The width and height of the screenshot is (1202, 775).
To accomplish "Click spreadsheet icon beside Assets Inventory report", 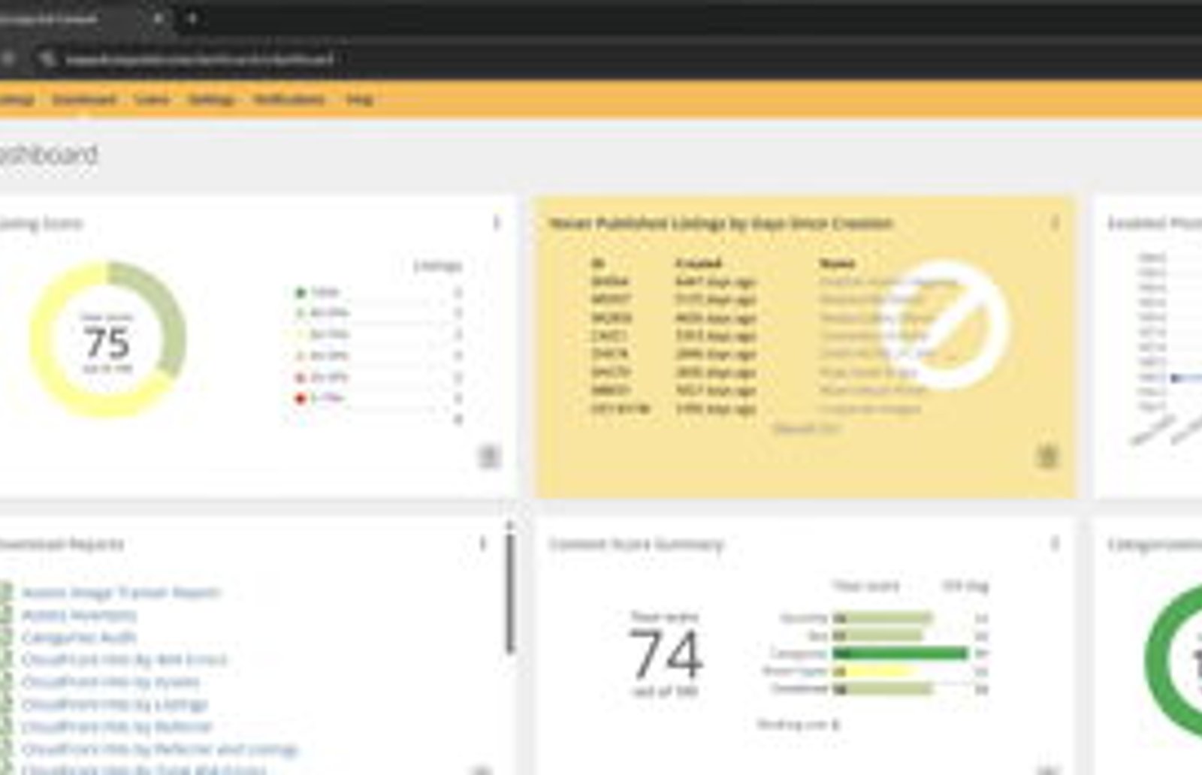I will click(x=6, y=615).
